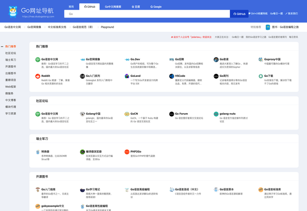Screen dimensions: 307x211
Task: Select 模块代理 in the sidebar
Action: (x=11, y=107)
